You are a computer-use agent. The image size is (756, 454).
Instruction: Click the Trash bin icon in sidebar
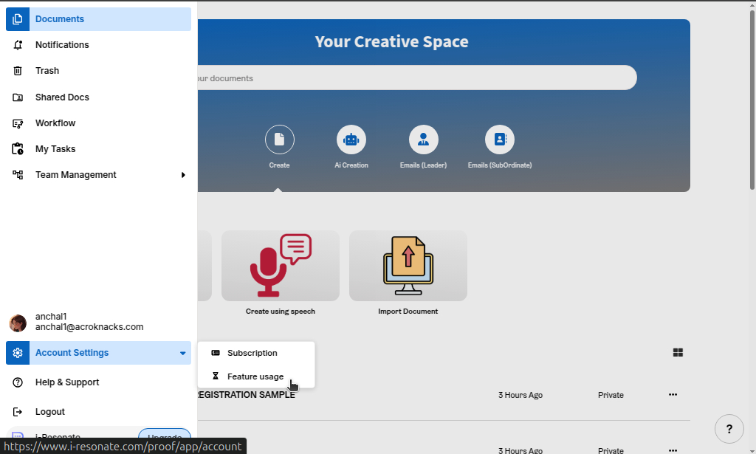coord(18,71)
